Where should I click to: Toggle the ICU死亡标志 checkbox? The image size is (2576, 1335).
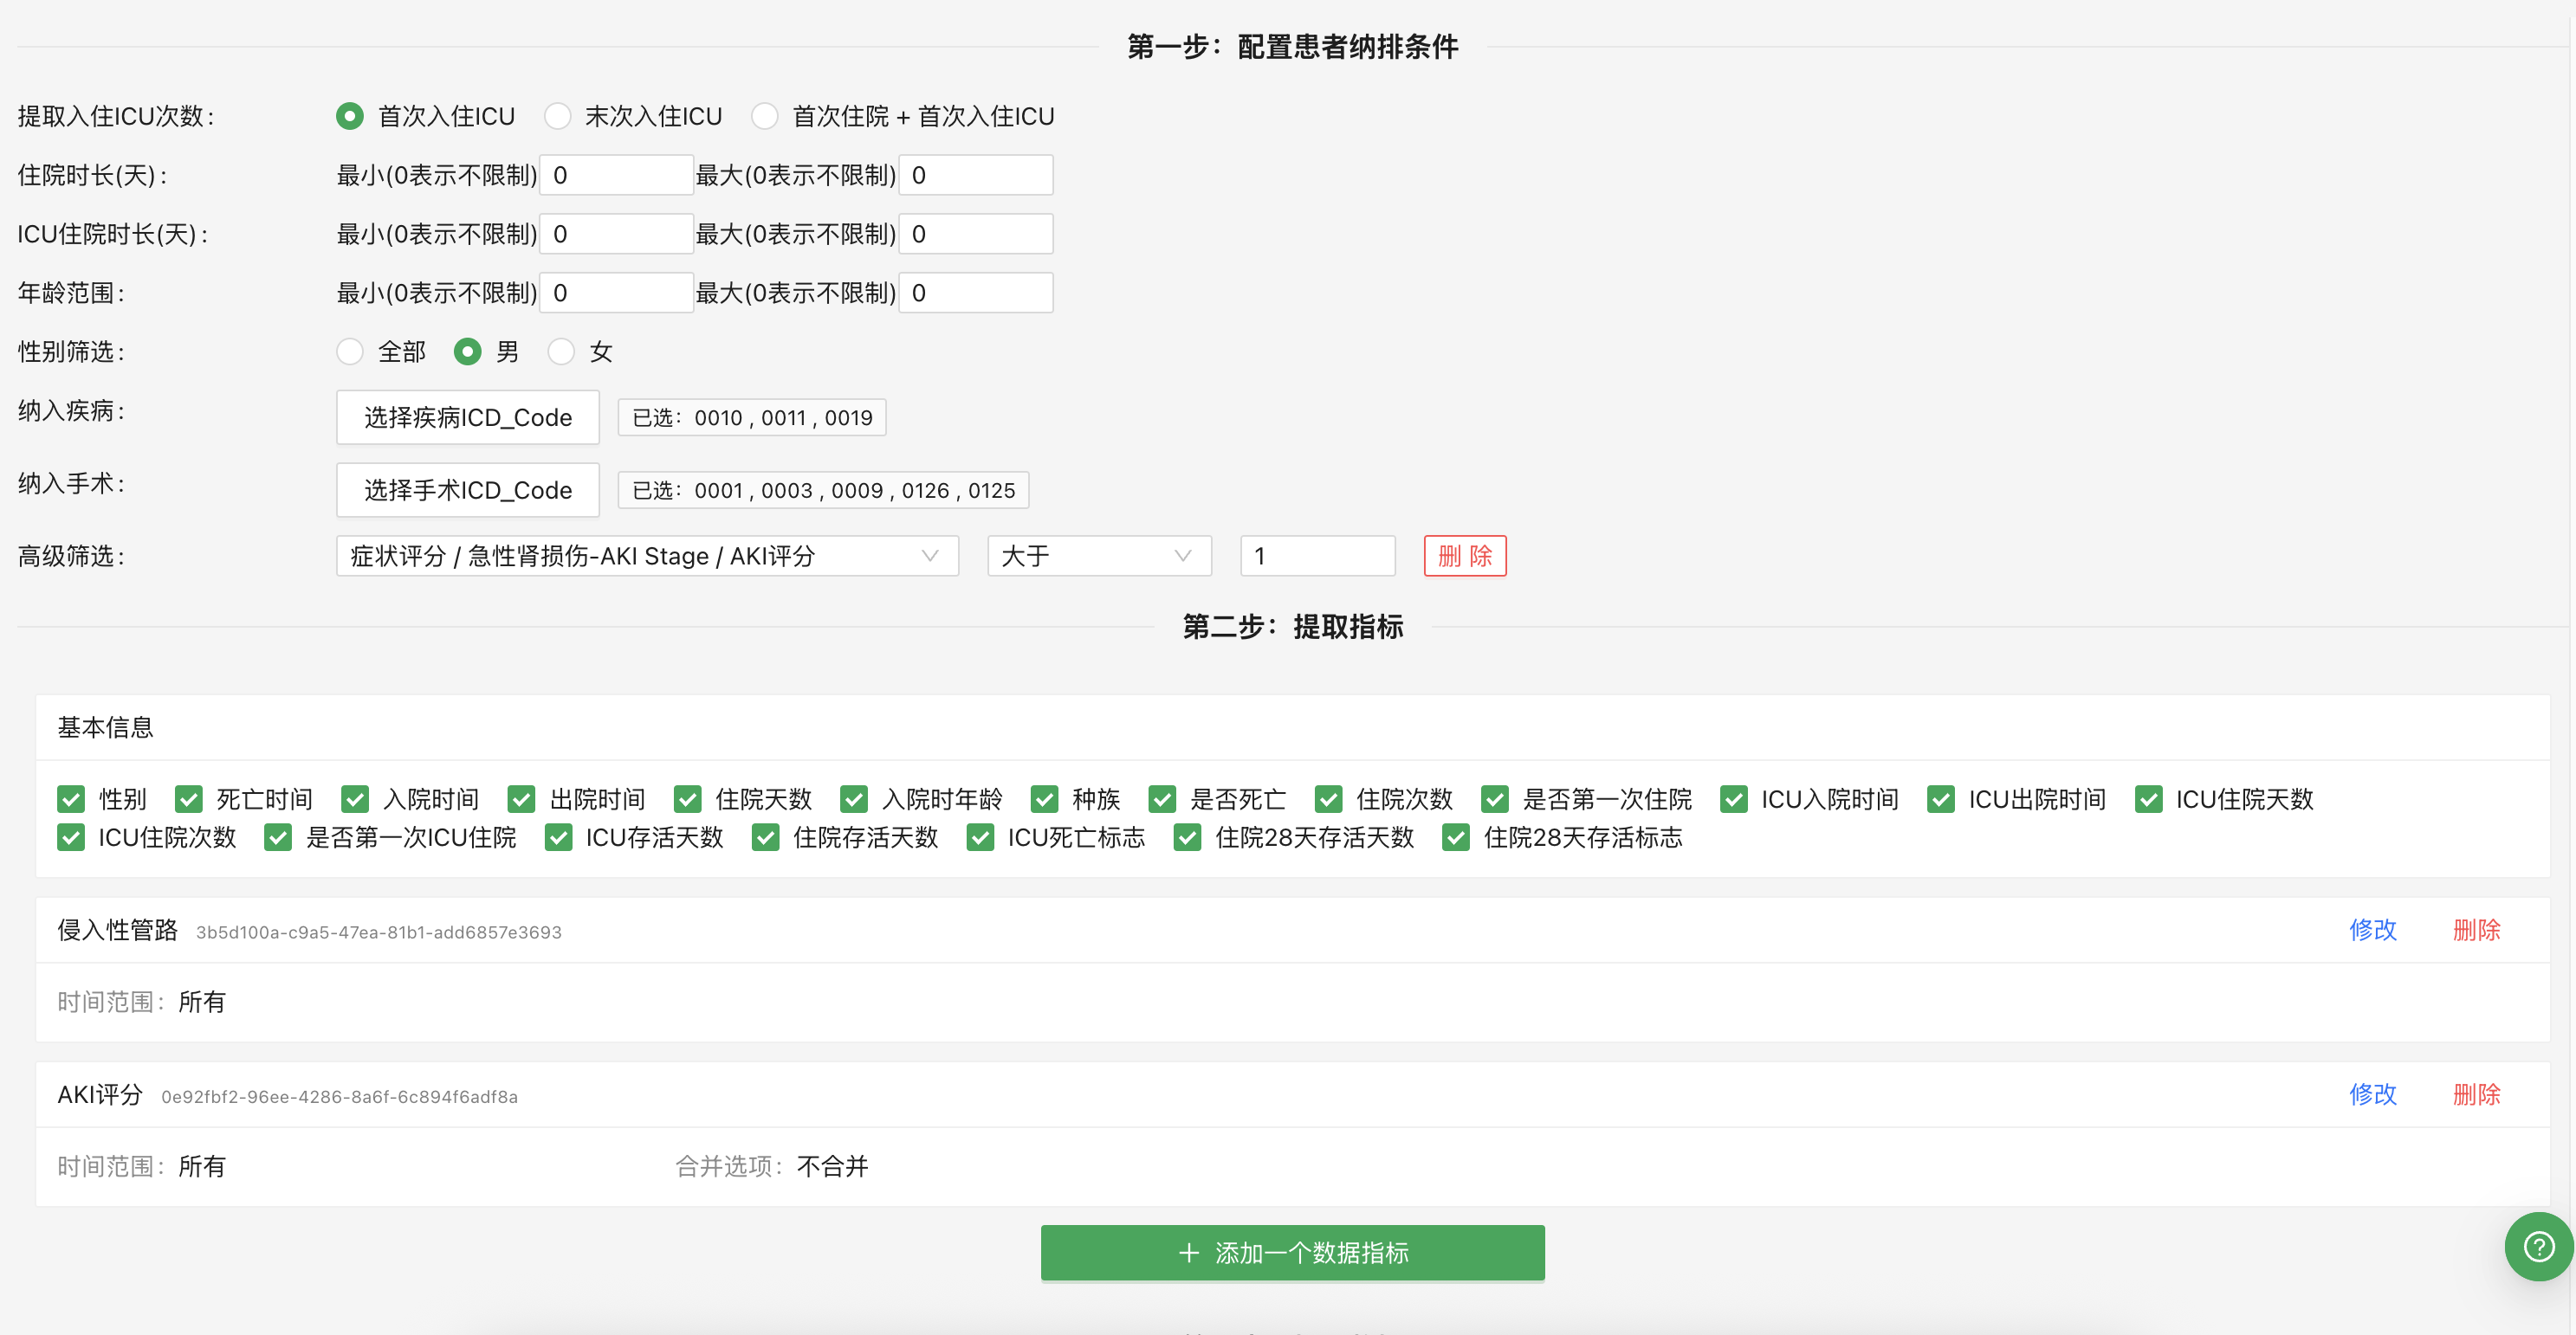coord(980,837)
